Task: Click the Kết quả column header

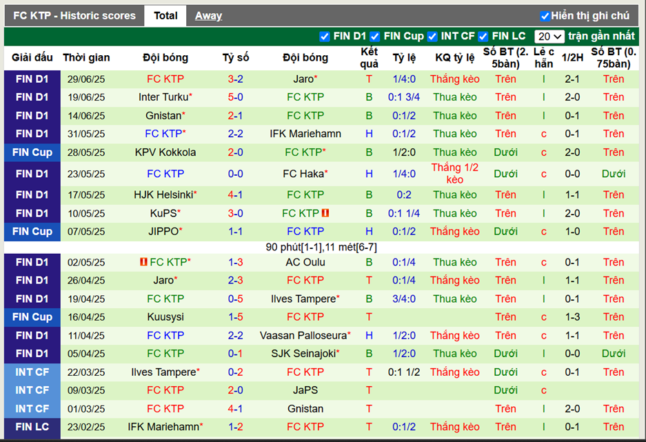Action: 369,58
